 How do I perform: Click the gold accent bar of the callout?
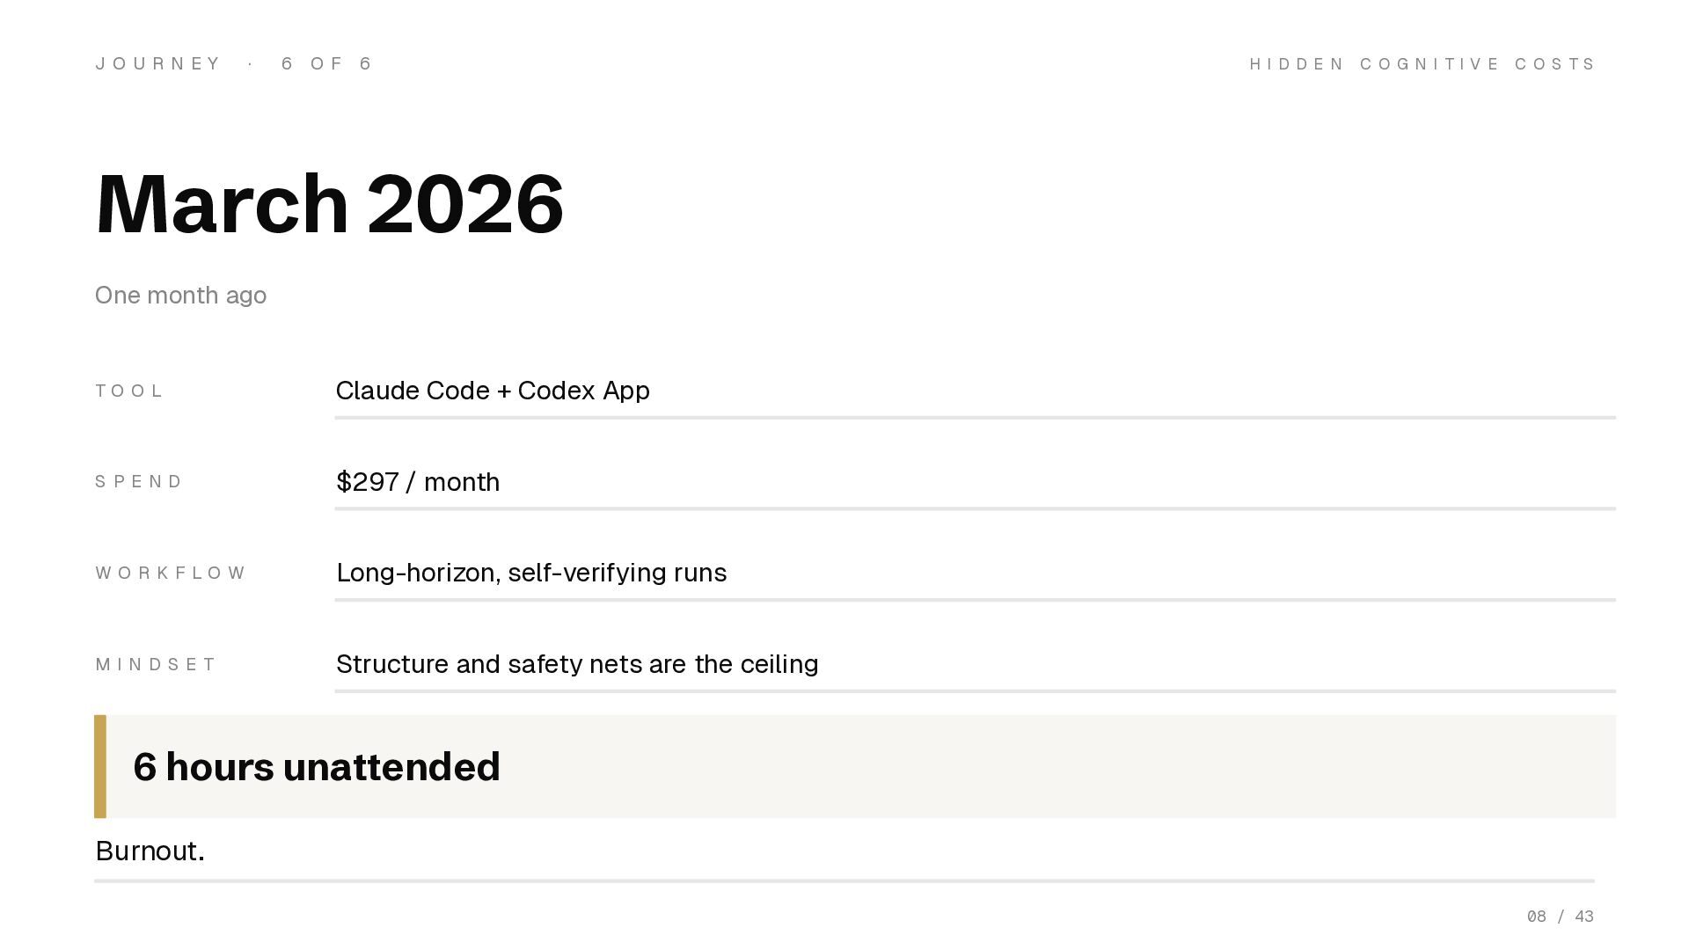point(100,766)
